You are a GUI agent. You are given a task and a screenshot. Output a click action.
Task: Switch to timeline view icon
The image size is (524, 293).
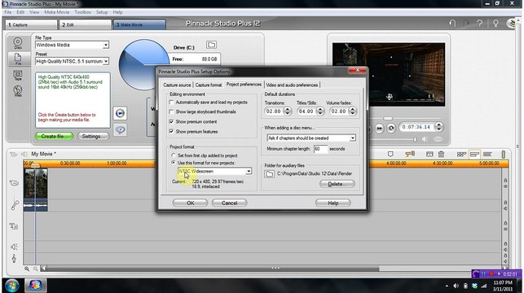point(474,154)
